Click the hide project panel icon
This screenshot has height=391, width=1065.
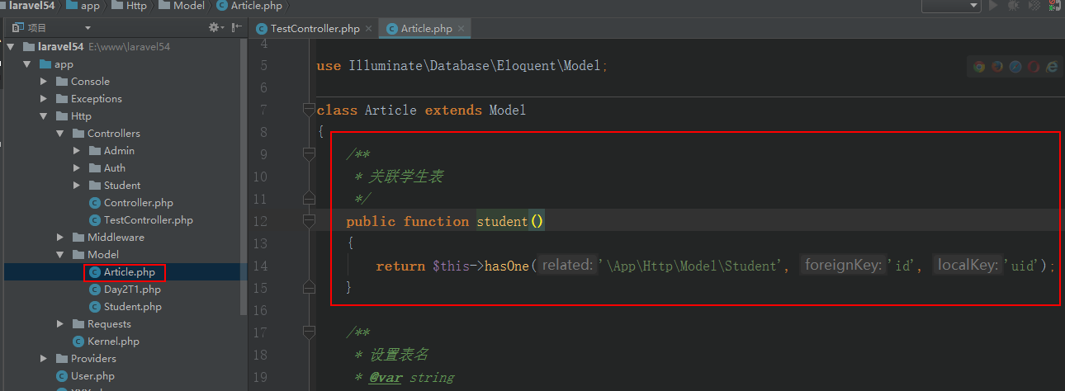237,27
